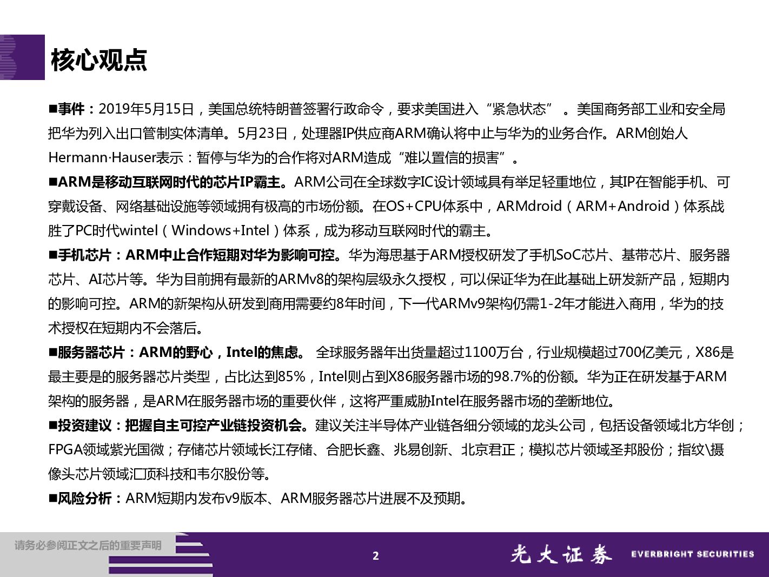Select the company name 北方华创

[707, 426]
